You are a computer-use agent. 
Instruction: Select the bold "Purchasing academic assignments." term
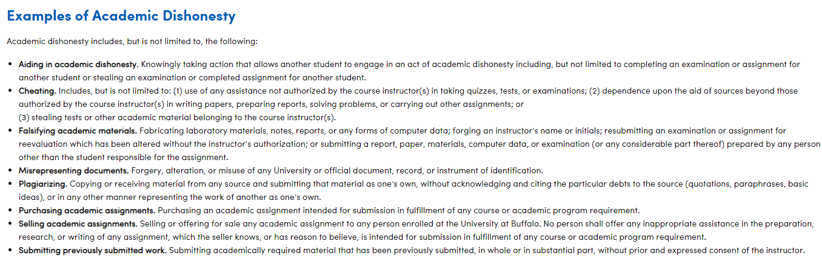tap(87, 210)
